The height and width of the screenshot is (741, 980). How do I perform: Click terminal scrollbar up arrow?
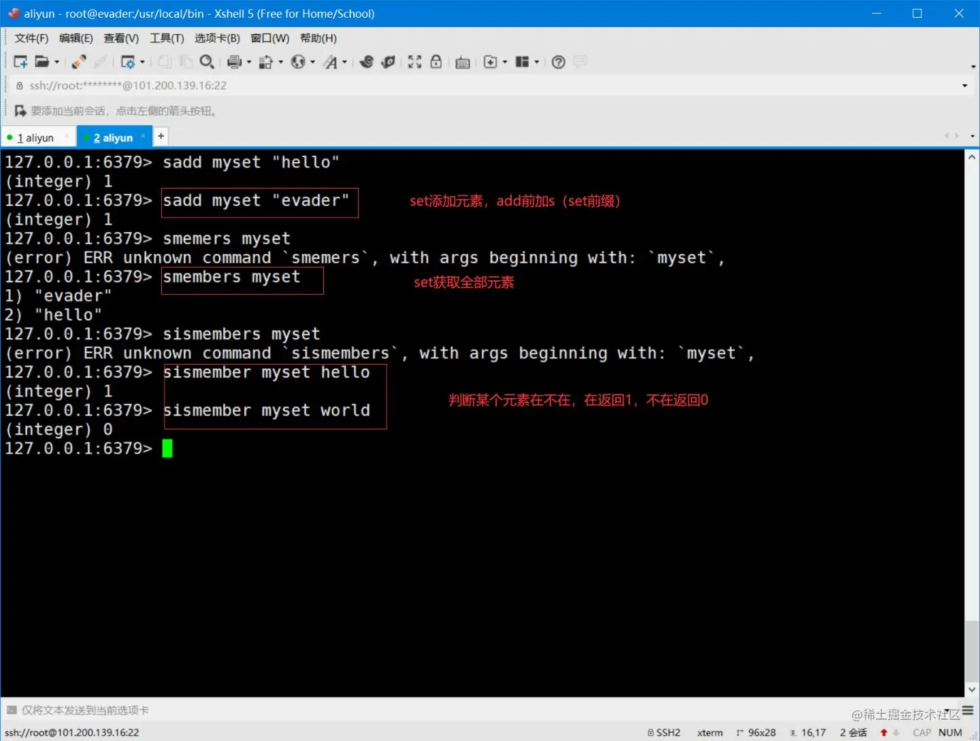click(972, 157)
